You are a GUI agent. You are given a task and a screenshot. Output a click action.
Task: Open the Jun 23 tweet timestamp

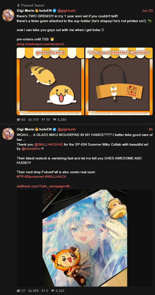coord(147,11)
